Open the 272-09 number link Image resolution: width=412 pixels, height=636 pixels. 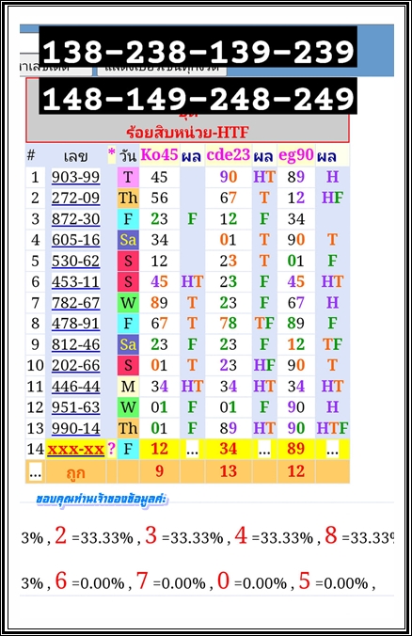click(75, 198)
